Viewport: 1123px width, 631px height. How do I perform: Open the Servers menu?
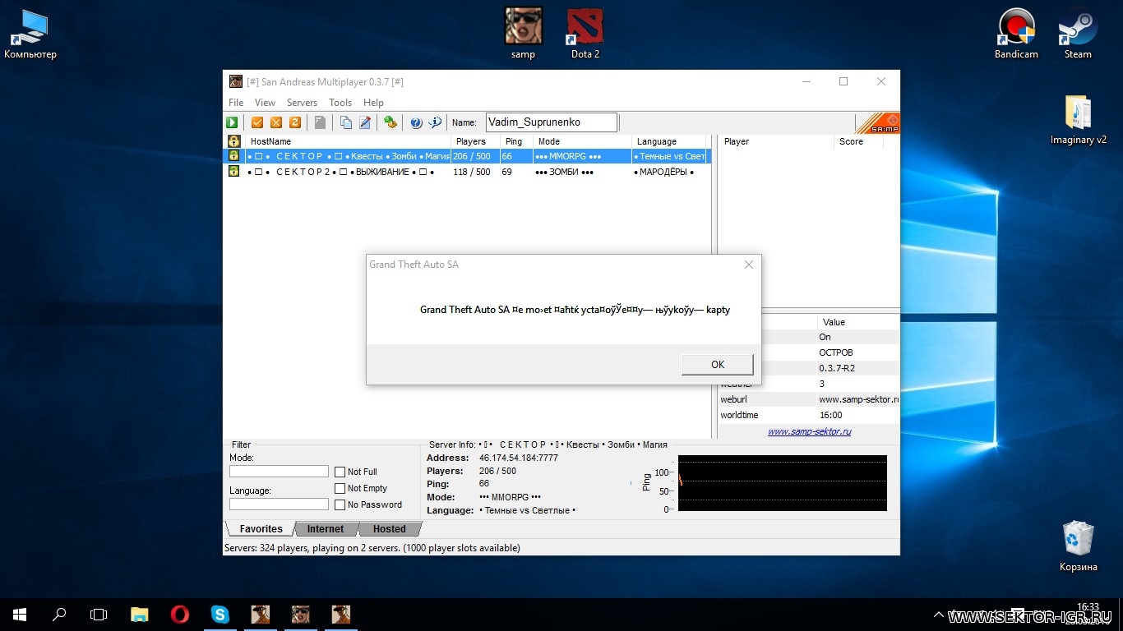pyautogui.click(x=302, y=103)
